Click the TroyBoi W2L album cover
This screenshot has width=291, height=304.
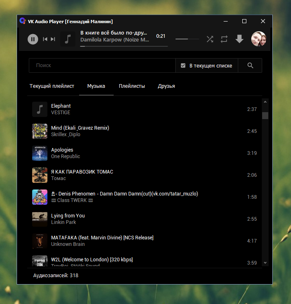[40, 261]
